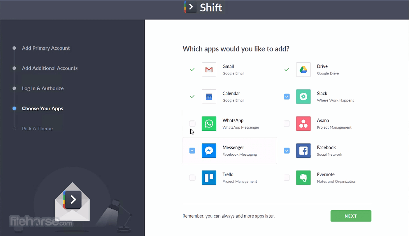Click the 'Notes and Organization' subtitle
Viewport: 409px width, 236px height.
[x=337, y=182]
